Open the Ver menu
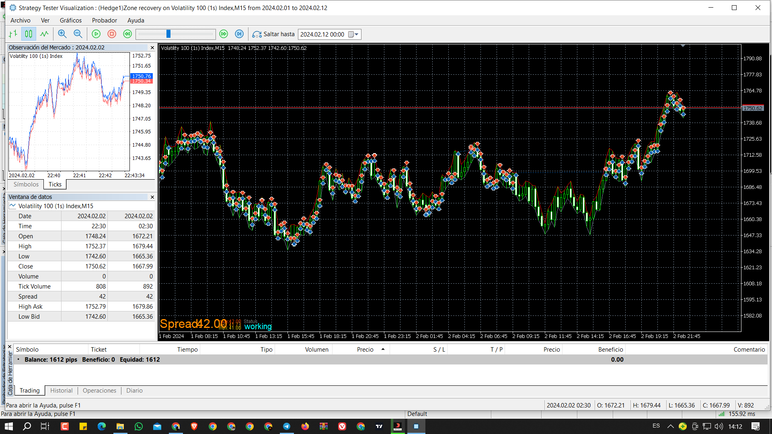This screenshot has height=434, width=772. pyautogui.click(x=45, y=20)
